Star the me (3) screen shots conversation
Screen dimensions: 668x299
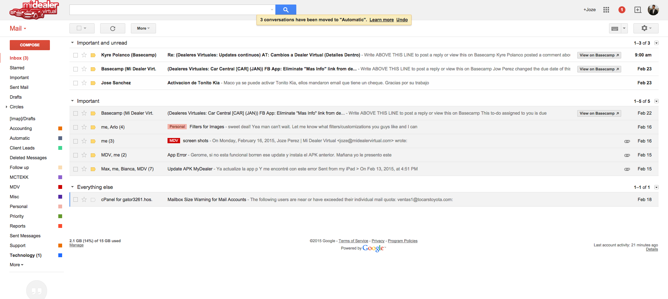[x=84, y=141]
